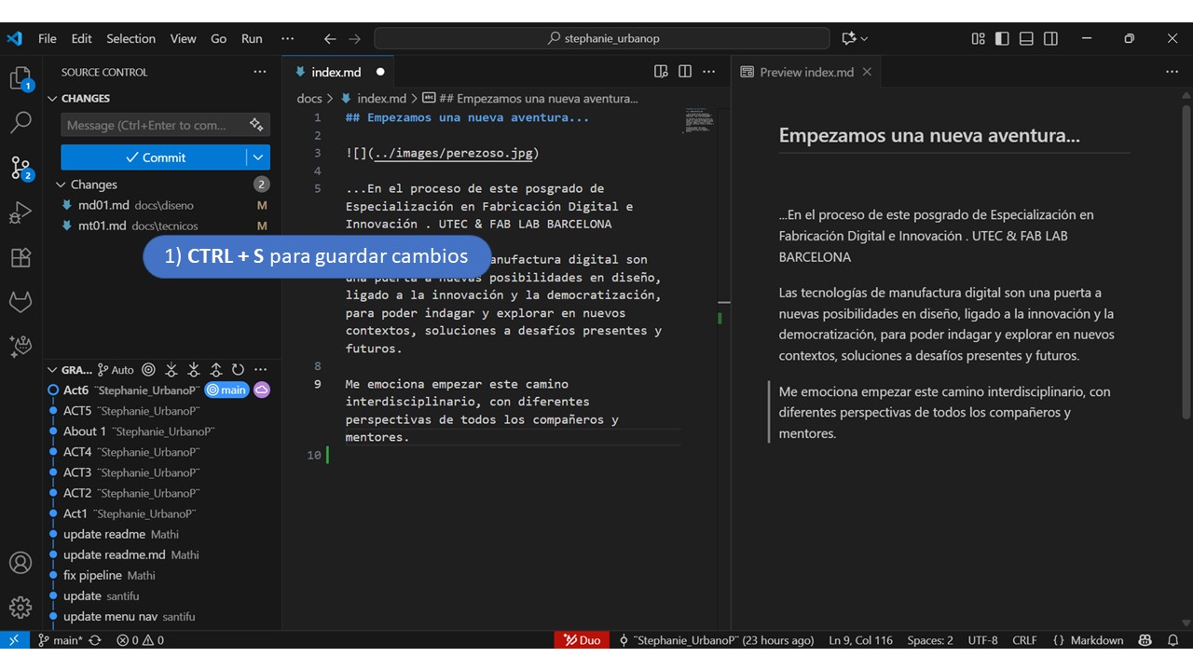Open preview to the side icon
This screenshot has width=1193, height=671.
click(x=661, y=72)
